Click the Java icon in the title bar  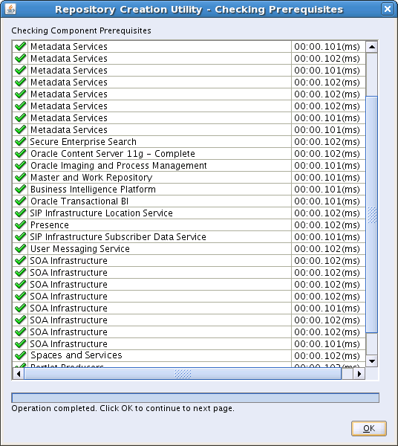coord(10,9)
